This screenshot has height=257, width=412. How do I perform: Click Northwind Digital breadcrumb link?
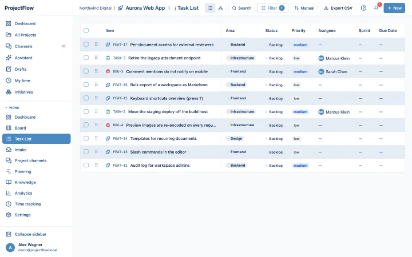[x=96, y=8]
